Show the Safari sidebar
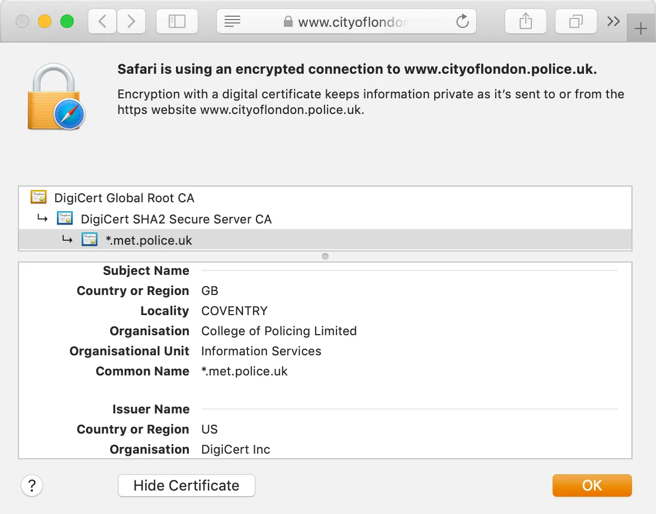Viewport: 656px width, 514px height. 177,21
